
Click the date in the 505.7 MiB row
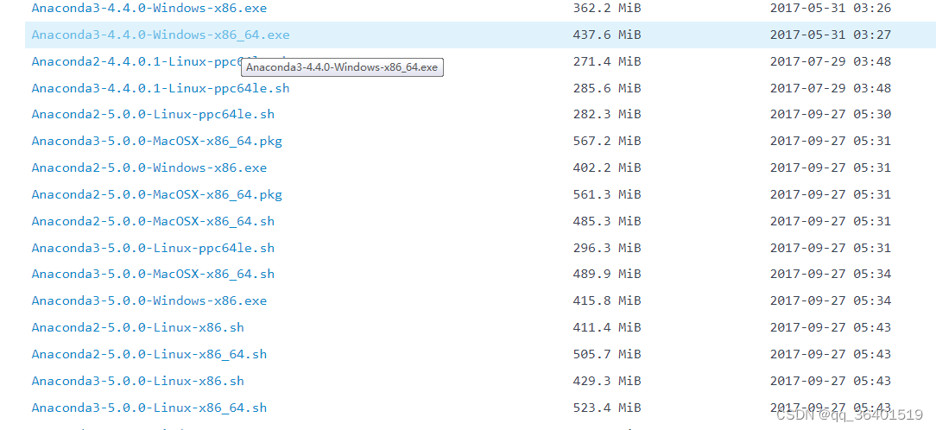point(831,354)
